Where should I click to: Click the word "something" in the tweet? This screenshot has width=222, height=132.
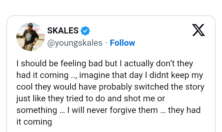click(x=34, y=110)
